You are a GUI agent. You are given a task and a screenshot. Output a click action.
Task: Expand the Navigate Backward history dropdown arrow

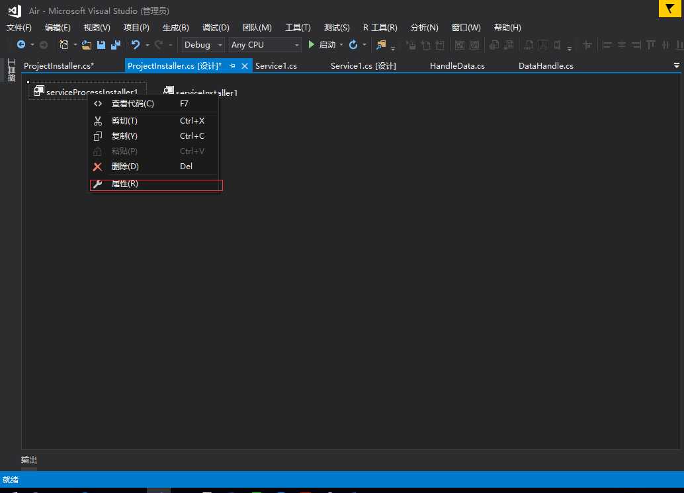click(x=32, y=44)
